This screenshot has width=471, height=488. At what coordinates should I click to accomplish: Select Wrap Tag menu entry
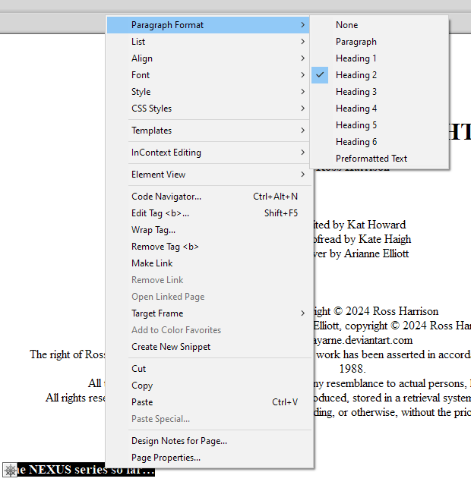[153, 230]
